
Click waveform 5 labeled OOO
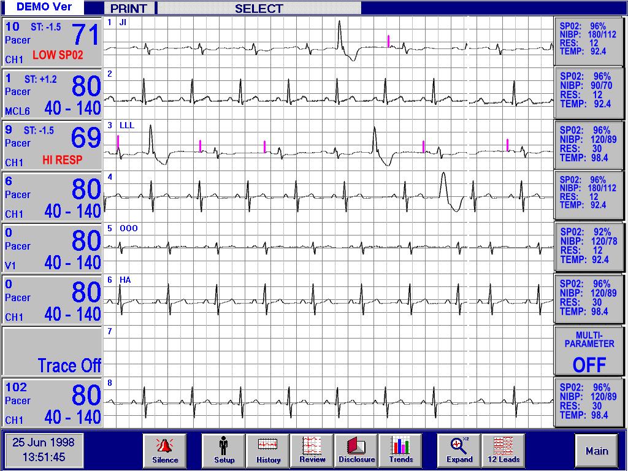(x=329, y=248)
